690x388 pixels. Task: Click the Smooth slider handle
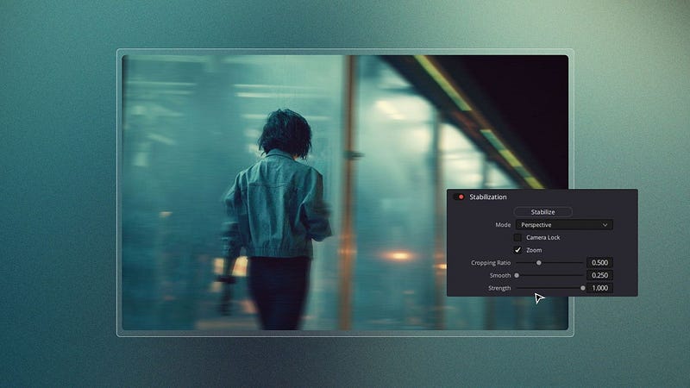(517, 275)
